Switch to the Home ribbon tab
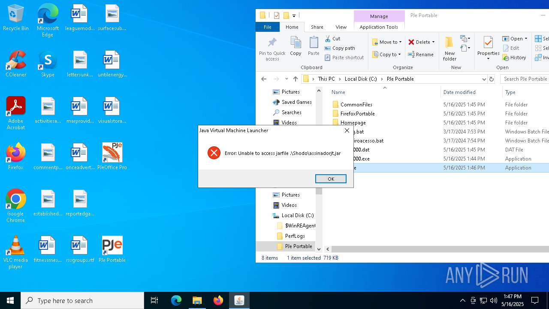The image size is (549, 309). (292, 27)
